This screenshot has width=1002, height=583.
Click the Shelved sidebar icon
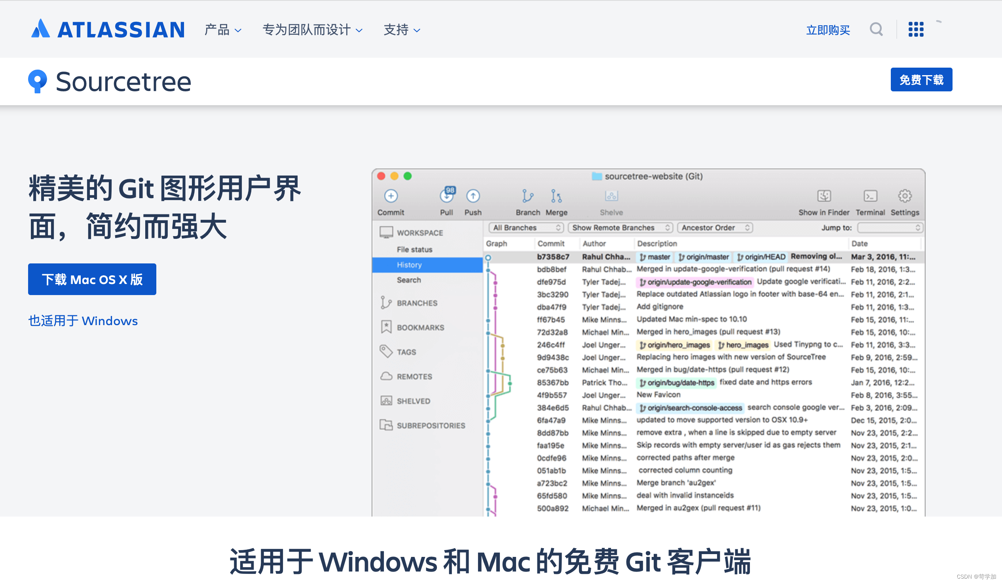[x=386, y=401]
